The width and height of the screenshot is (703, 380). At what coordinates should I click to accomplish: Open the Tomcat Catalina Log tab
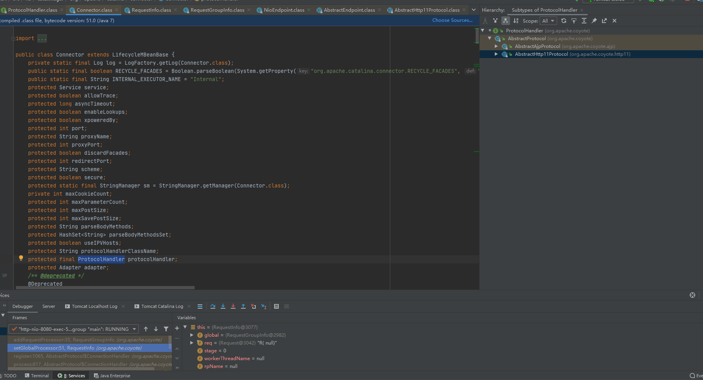click(x=162, y=306)
